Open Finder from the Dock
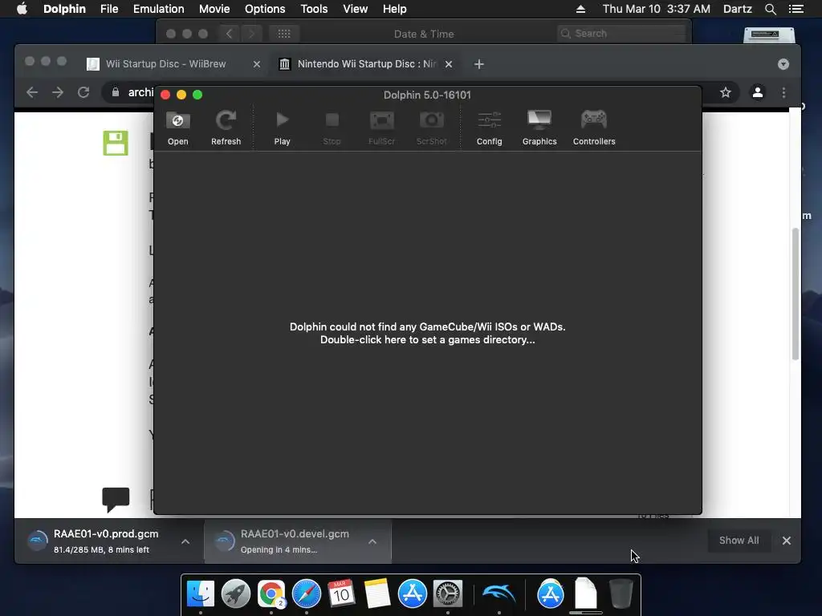Screen dimensions: 822x616 tap(201, 594)
